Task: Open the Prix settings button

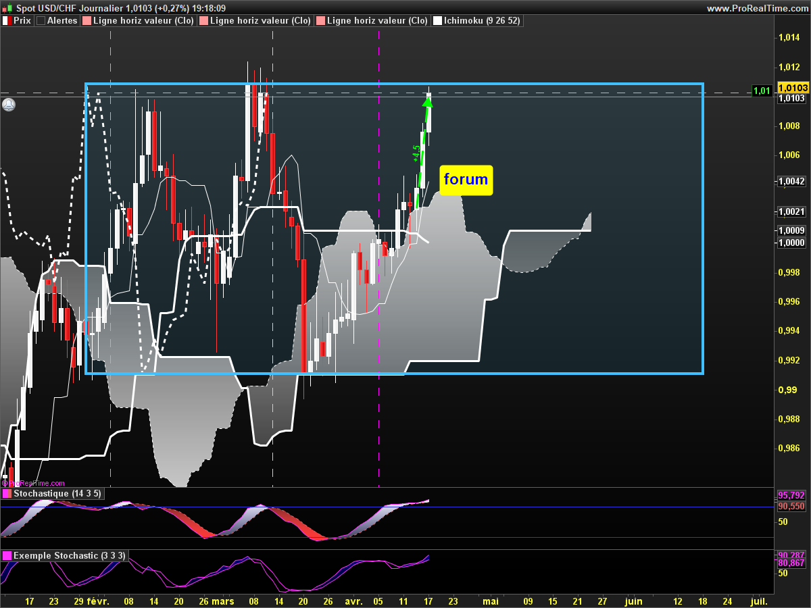Action: click(18, 21)
